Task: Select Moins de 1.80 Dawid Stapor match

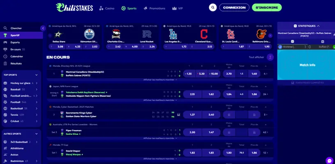Action: tap(229, 152)
